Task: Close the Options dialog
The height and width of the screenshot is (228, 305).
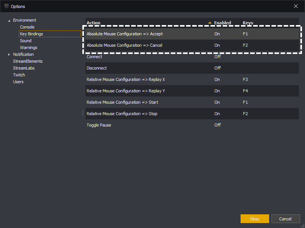Action: (x=296, y=6)
